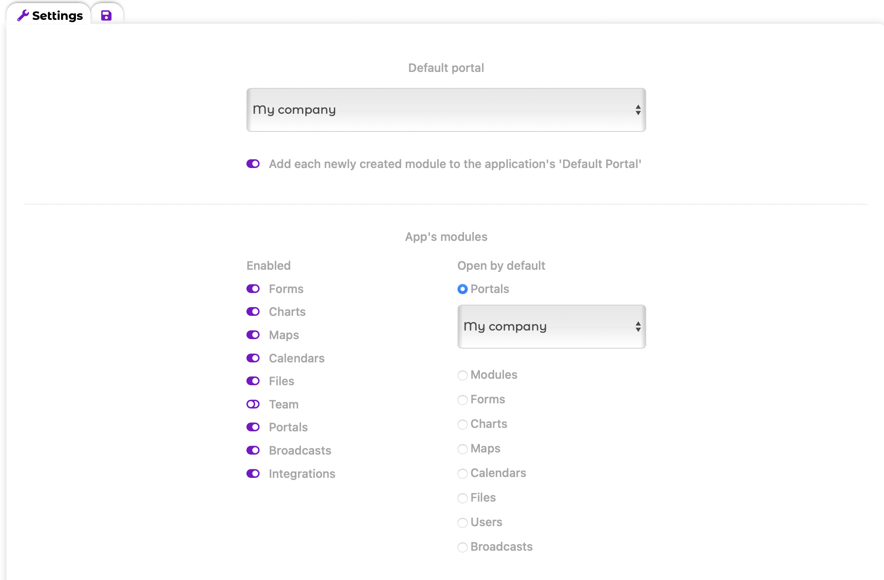Screen dimensions: 884x580
Task: Click the 'Team' label text
Action: [283, 404]
